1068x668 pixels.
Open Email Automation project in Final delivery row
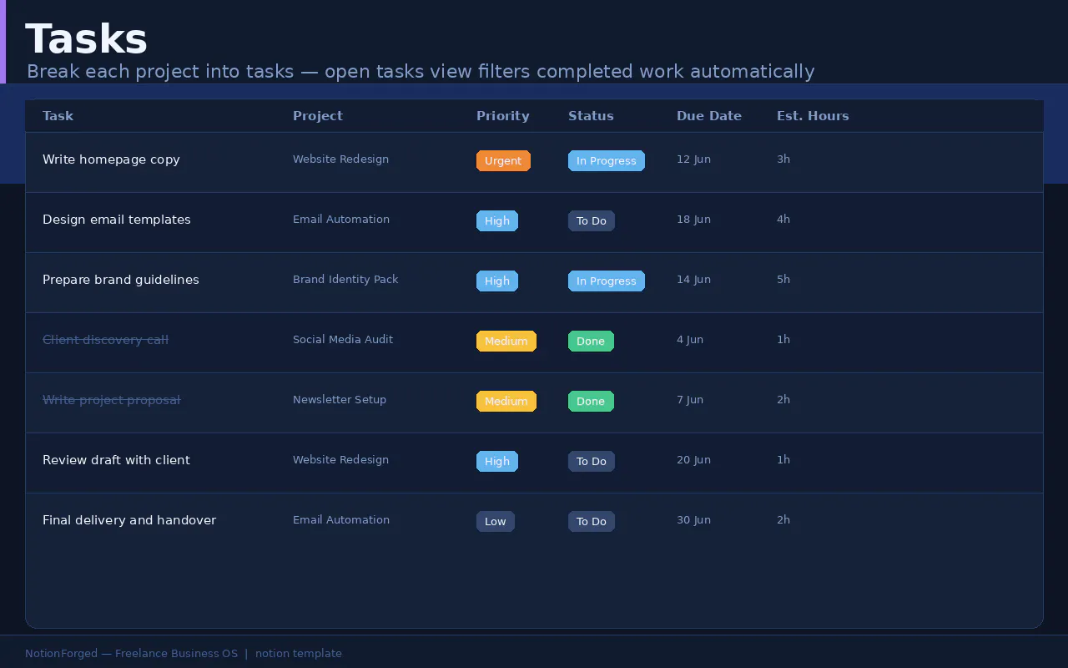pos(341,520)
